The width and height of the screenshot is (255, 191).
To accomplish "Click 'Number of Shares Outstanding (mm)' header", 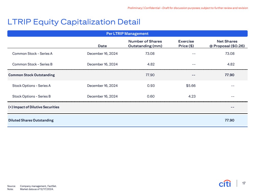I will click(145, 44).
